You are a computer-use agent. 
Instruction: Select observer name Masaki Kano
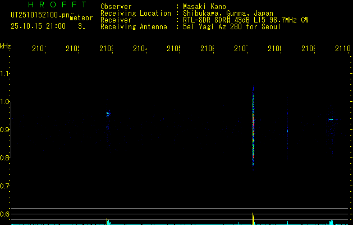(x=204, y=6)
